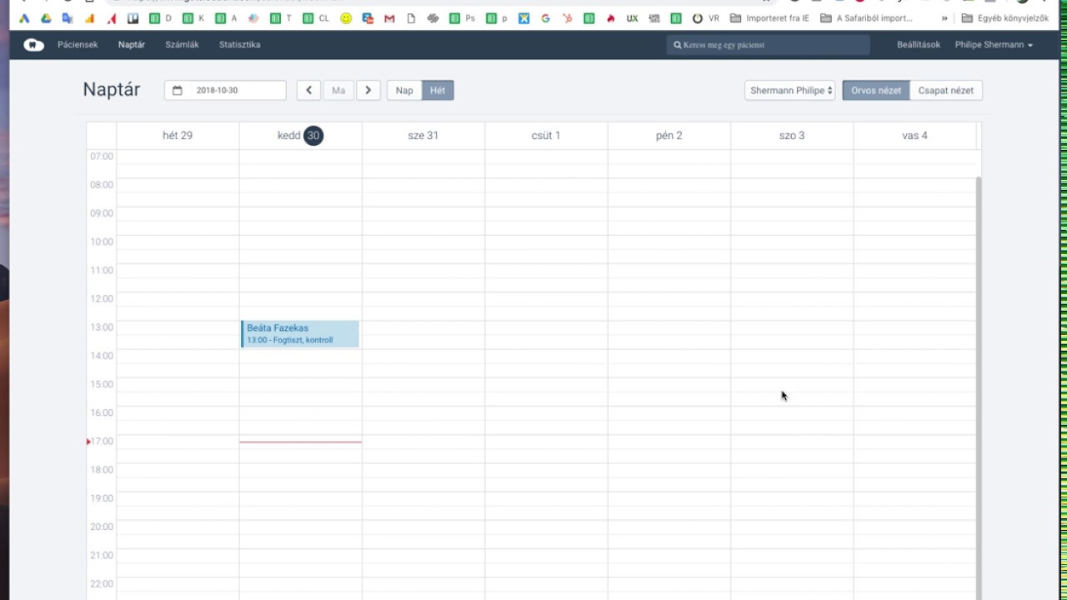This screenshot has height=600, width=1067.
Task: Open Beáta Fazekas 13:00 appointment
Action: (x=300, y=334)
